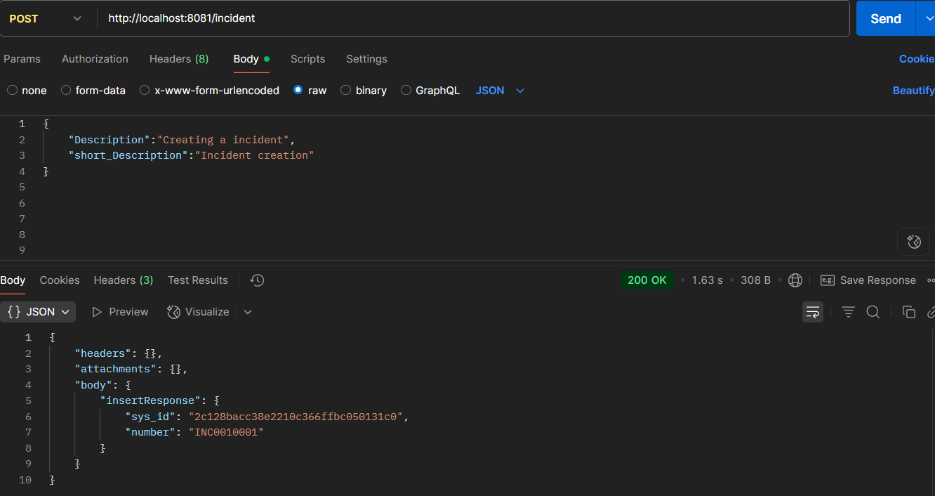935x496 pixels.
Task: Toggle word wrap in response
Action: (x=813, y=312)
